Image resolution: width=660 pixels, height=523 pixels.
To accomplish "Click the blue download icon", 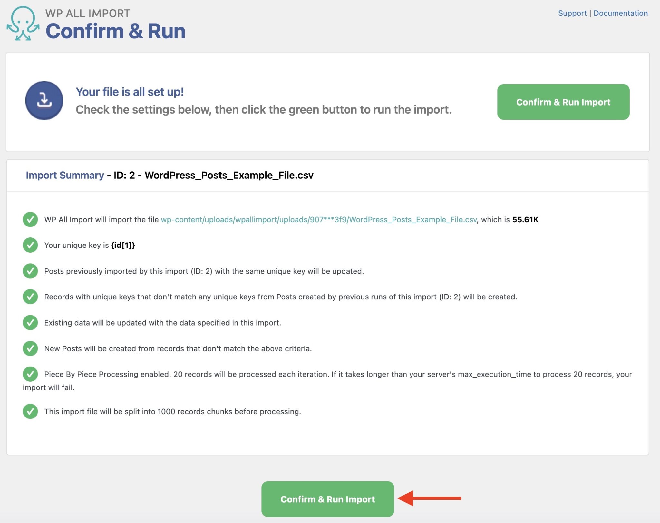I will [x=44, y=100].
